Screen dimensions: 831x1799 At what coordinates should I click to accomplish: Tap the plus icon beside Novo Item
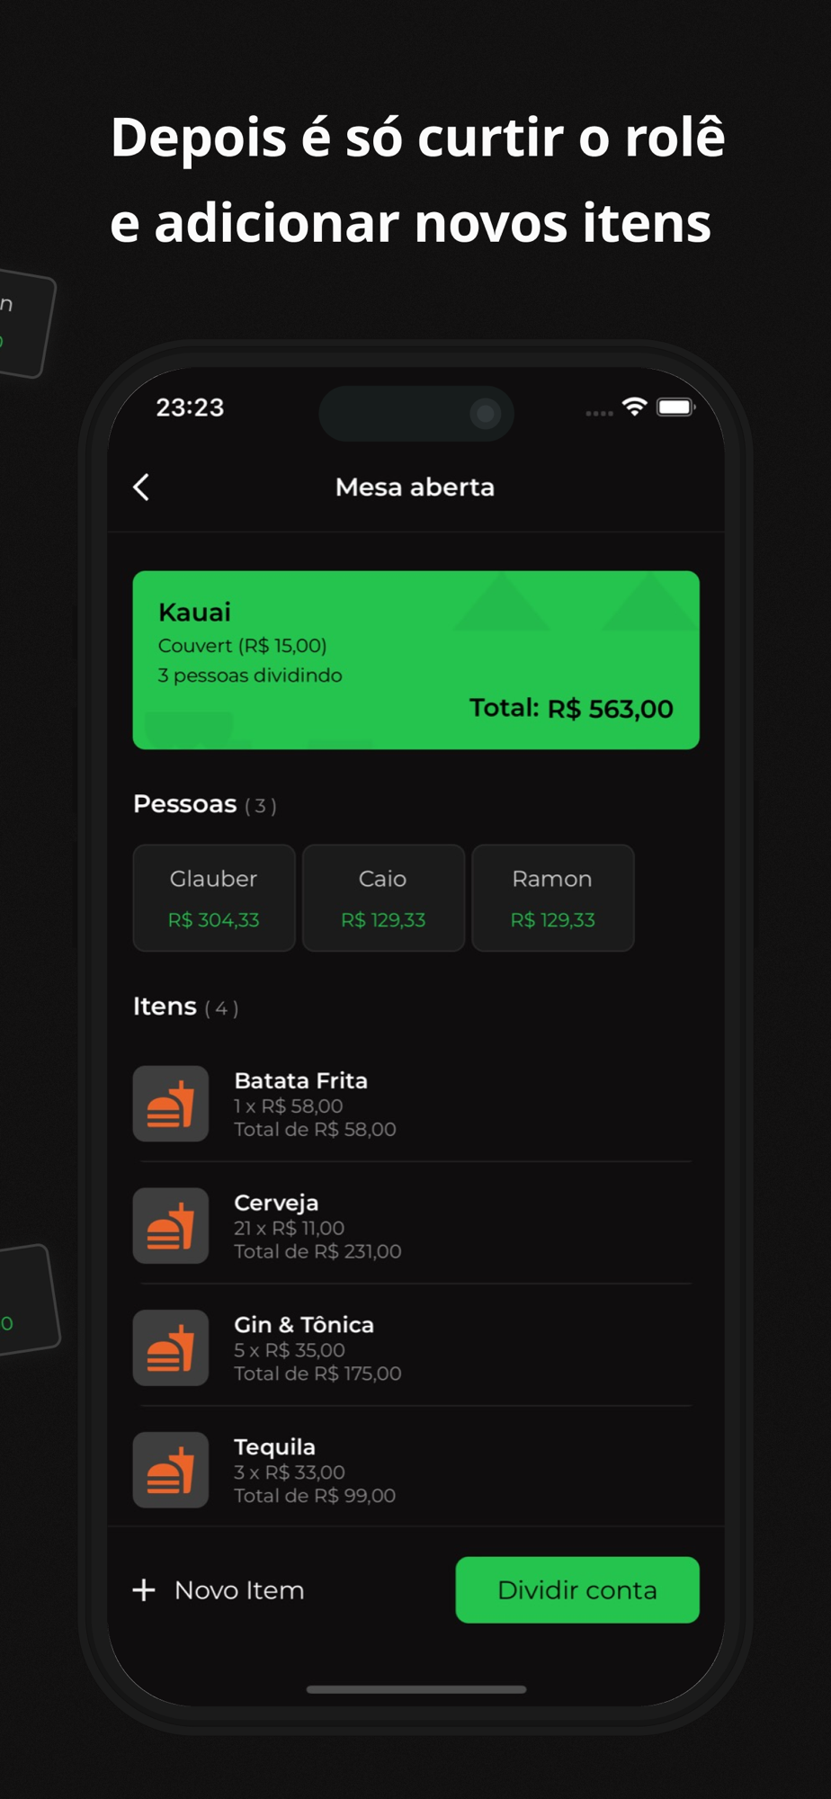point(144,1590)
